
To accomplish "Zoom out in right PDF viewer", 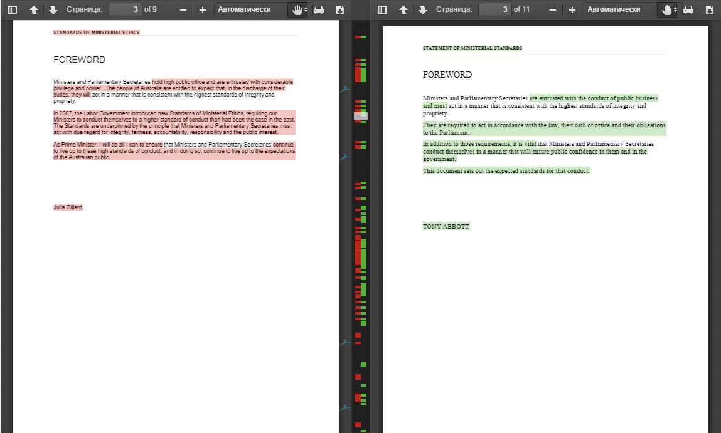I will 553,9.
